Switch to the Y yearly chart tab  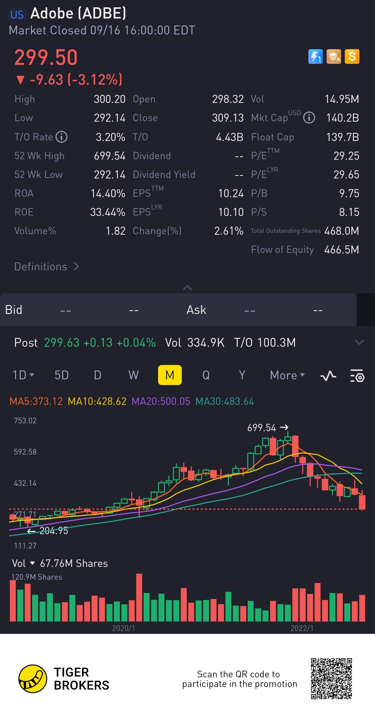pos(242,375)
